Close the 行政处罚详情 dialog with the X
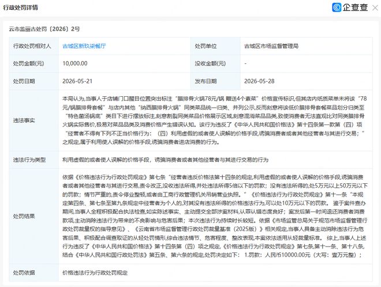Image resolution: width=381 pixels, height=287 pixels. [x=375, y=7]
